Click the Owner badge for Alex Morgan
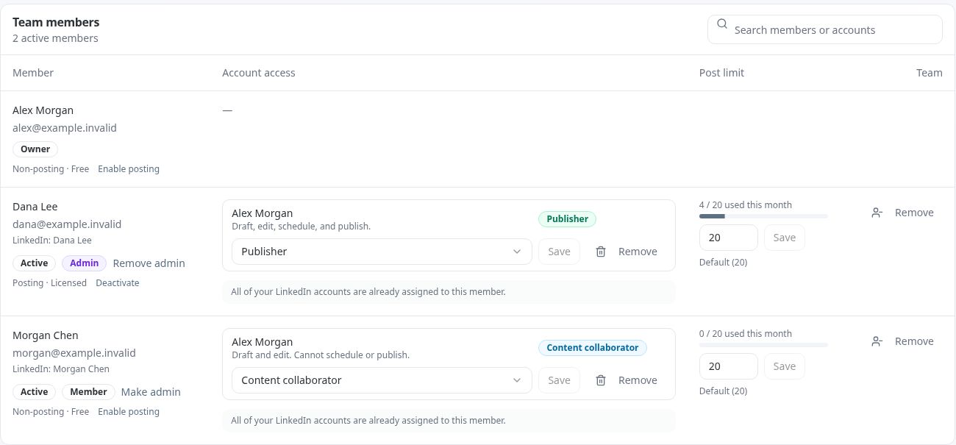 pyautogui.click(x=35, y=149)
